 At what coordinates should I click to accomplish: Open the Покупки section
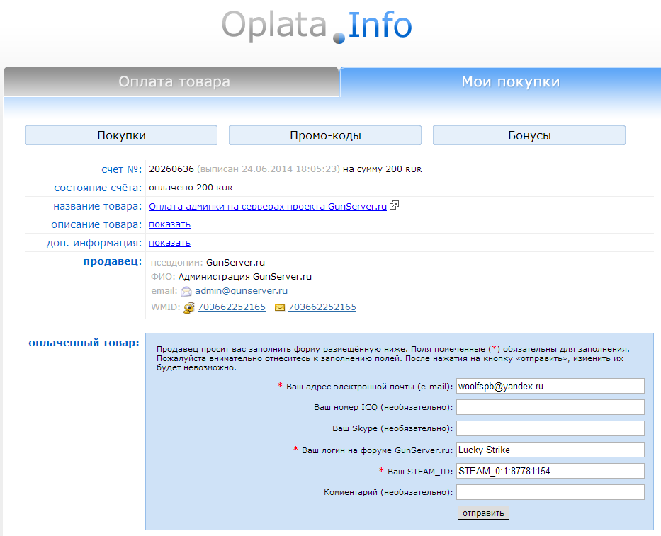[x=121, y=135]
